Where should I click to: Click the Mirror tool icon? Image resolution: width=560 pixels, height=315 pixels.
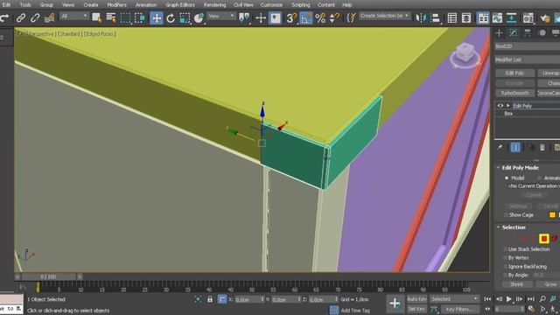[421, 17]
